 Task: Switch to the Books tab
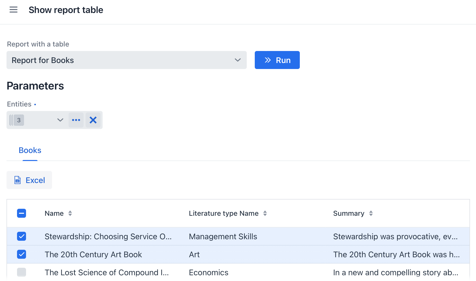pos(30,150)
